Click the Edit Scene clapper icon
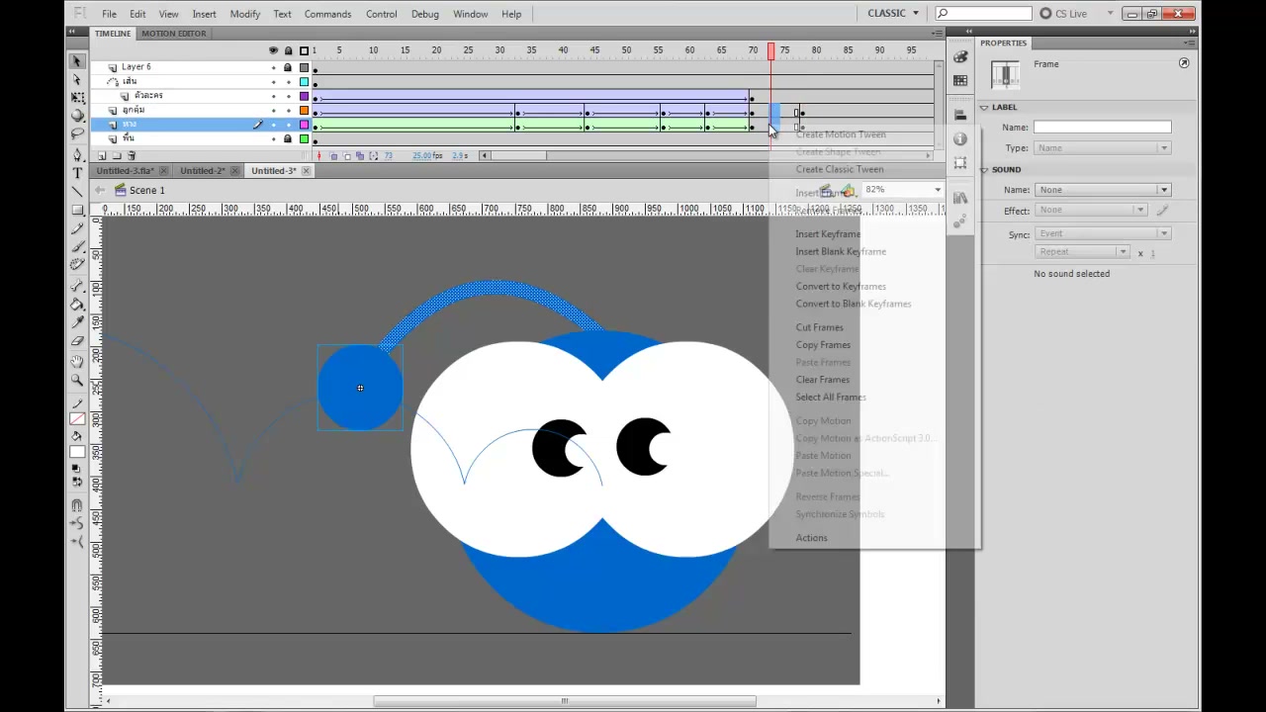This screenshot has height=712, width=1266. 826,190
